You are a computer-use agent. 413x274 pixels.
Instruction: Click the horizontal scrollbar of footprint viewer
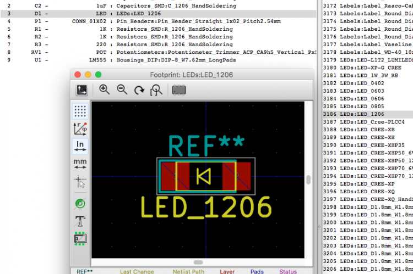[198, 262]
